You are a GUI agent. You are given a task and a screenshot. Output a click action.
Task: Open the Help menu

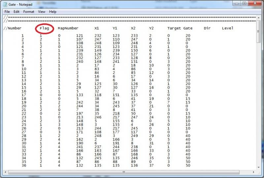point(53,12)
